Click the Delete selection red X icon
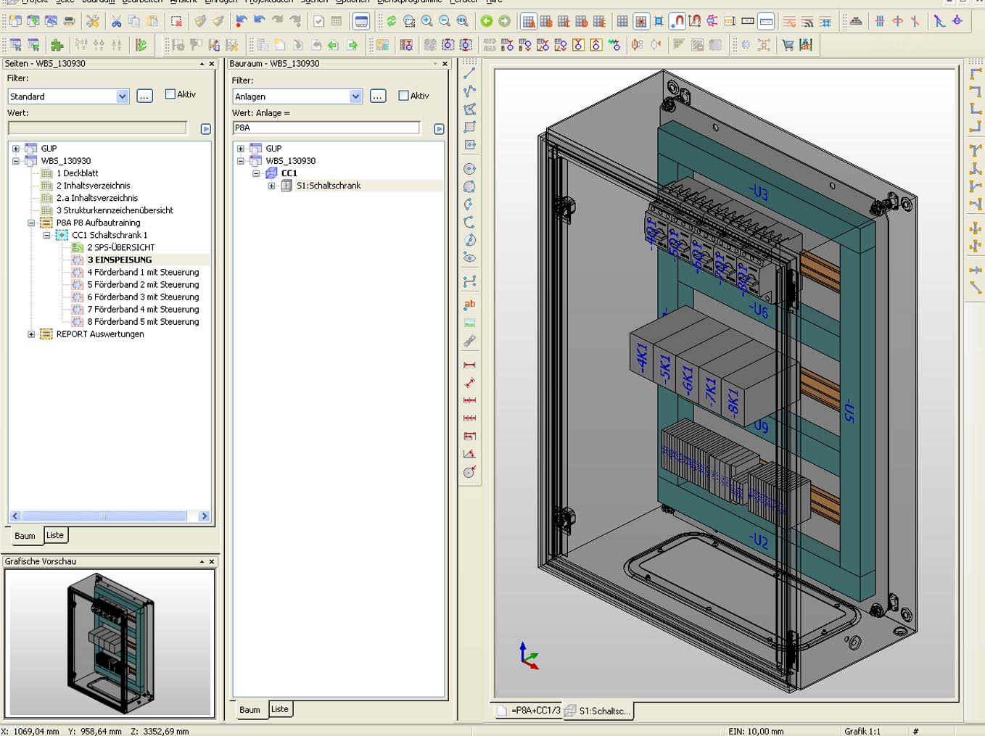The height and width of the screenshot is (736, 985). point(176,21)
